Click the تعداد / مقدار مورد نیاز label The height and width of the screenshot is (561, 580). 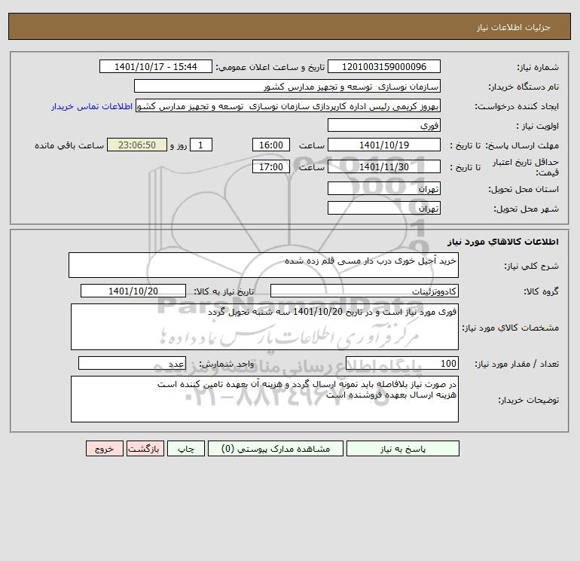coord(517,364)
